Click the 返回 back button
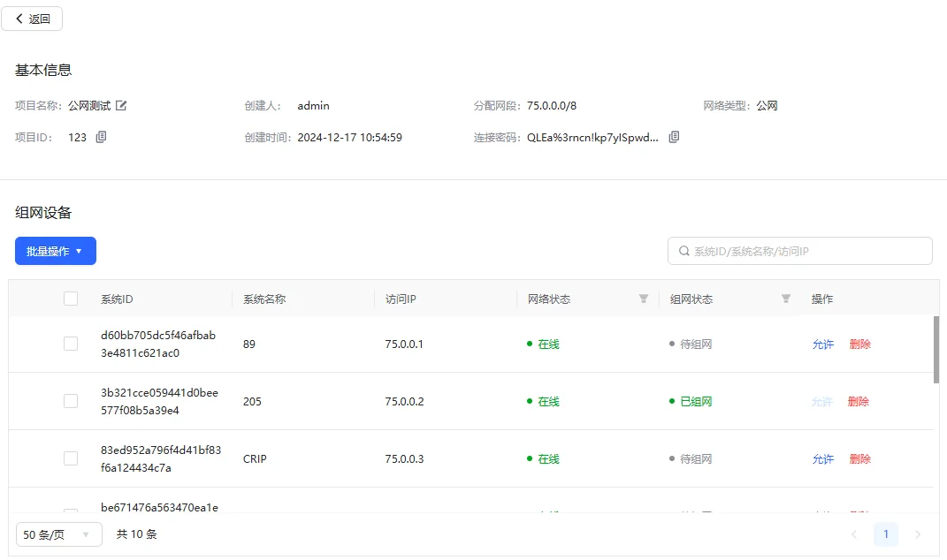The height and width of the screenshot is (560, 947). point(32,19)
